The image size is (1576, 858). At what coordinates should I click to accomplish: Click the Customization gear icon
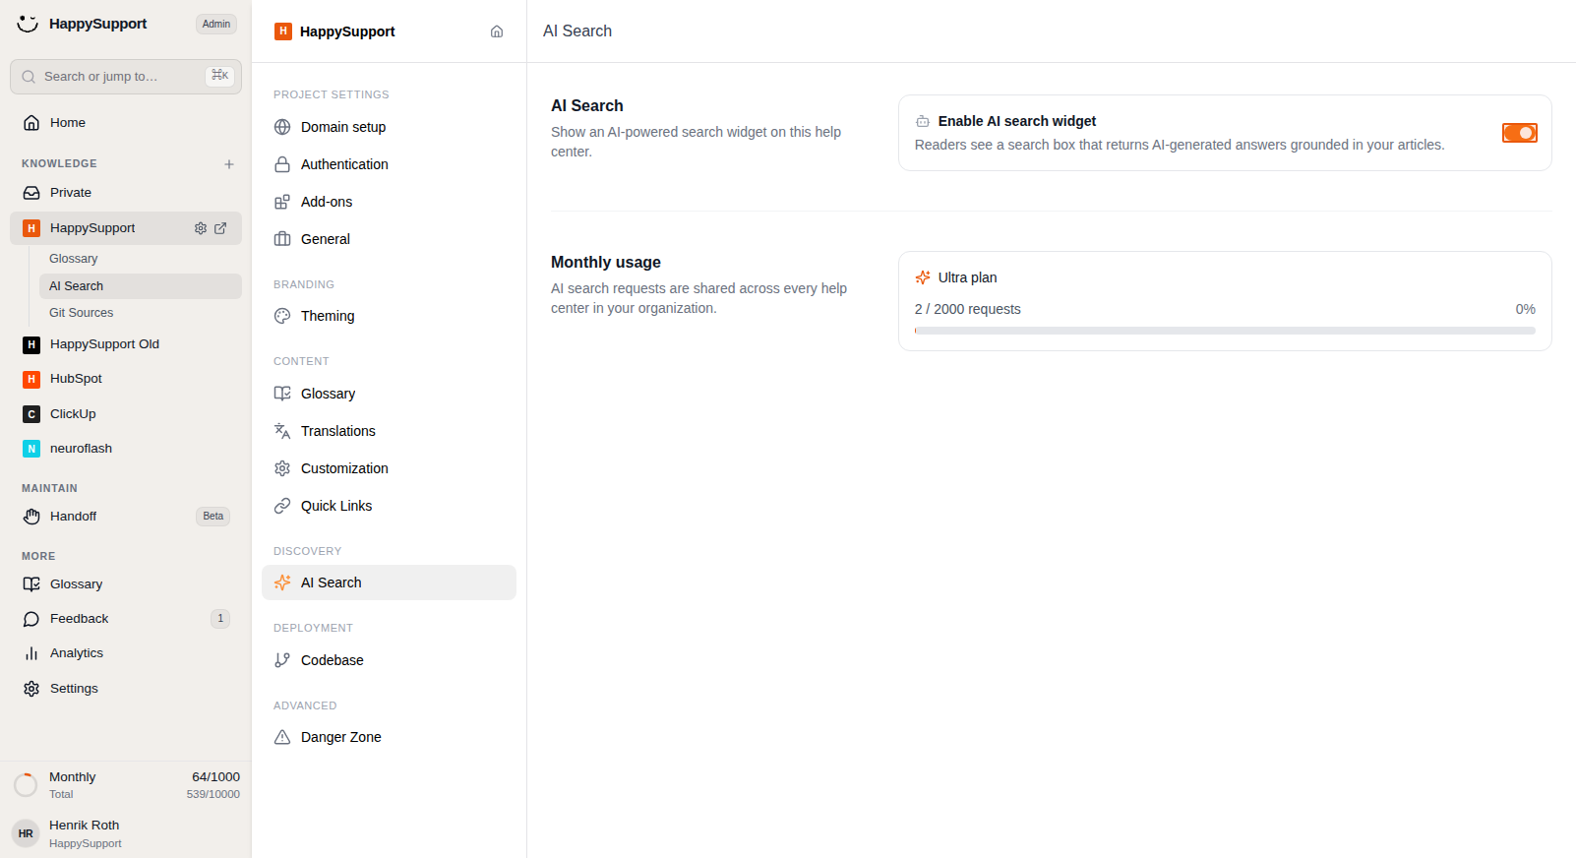pos(282,468)
